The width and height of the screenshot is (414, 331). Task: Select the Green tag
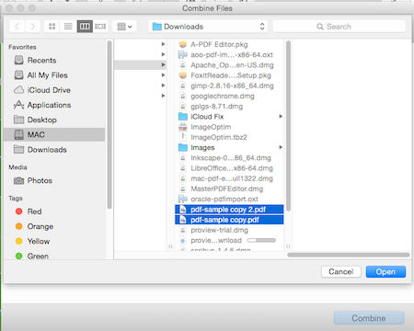pos(55,256)
